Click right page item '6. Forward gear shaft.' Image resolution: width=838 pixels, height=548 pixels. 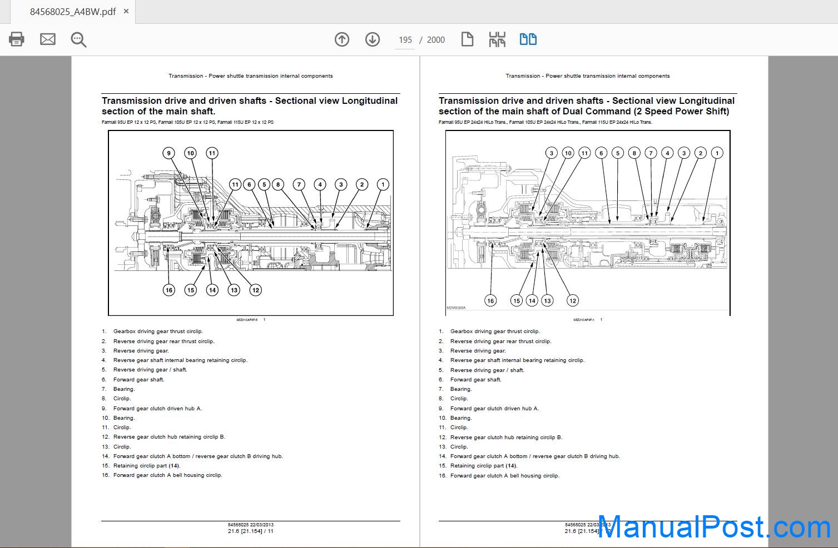(470, 380)
